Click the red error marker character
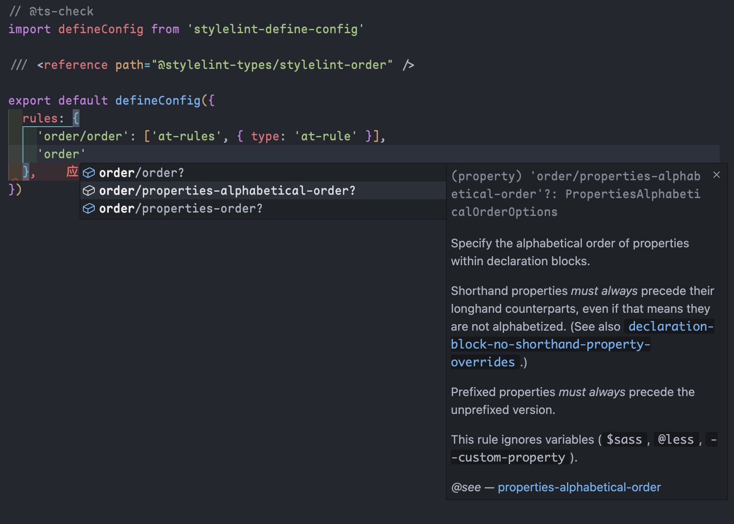 (72, 172)
